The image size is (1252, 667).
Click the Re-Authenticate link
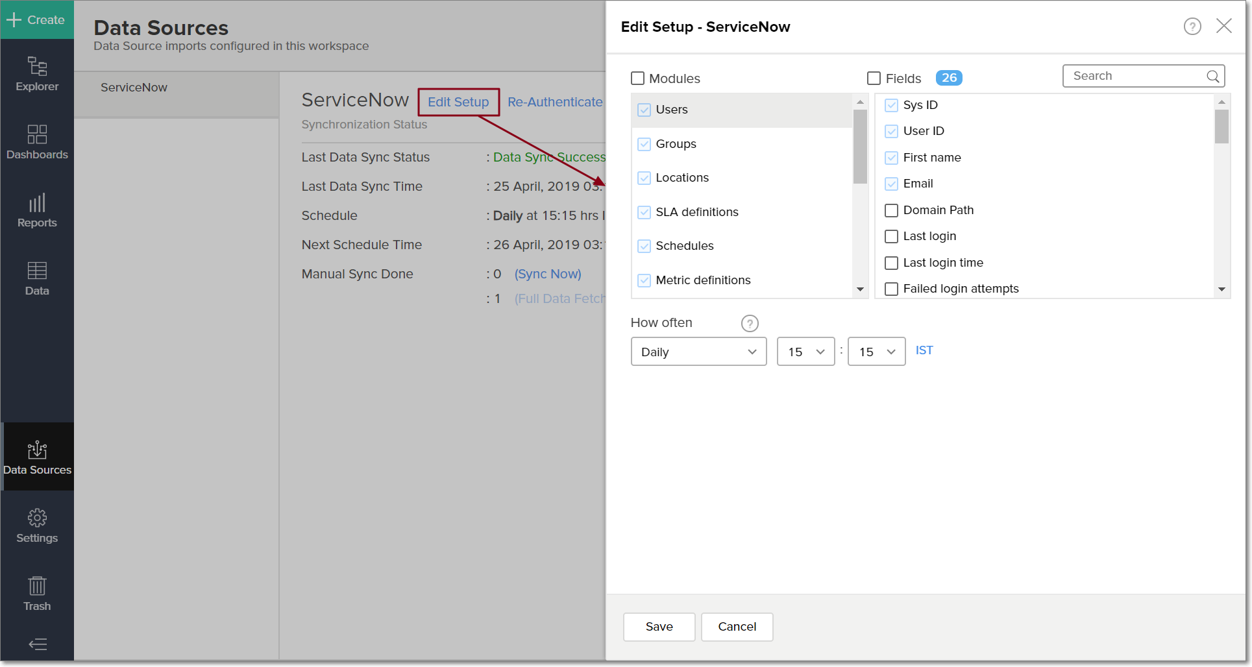555,102
